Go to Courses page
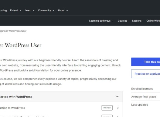Screen dimensions: 160x117 pos(122,21)
